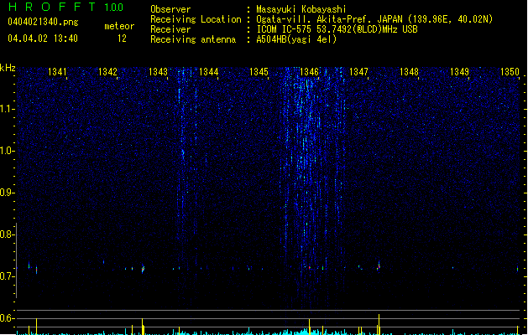Click the 0.9 kHz axis label
The width and height of the screenshot is (528, 335).
8,193
